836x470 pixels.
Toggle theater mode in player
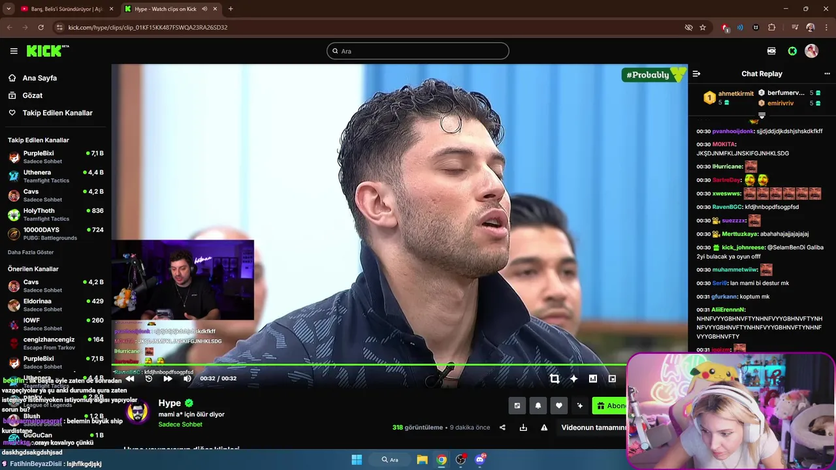coord(593,379)
